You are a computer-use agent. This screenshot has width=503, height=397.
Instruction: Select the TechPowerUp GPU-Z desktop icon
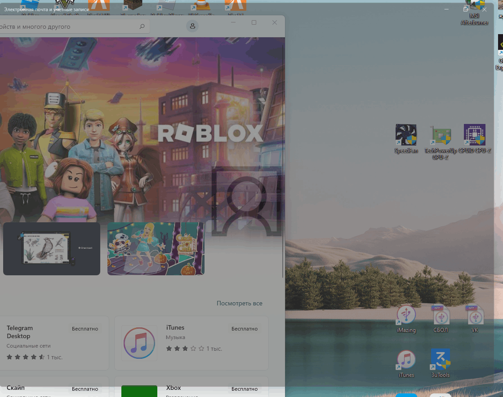(x=440, y=142)
